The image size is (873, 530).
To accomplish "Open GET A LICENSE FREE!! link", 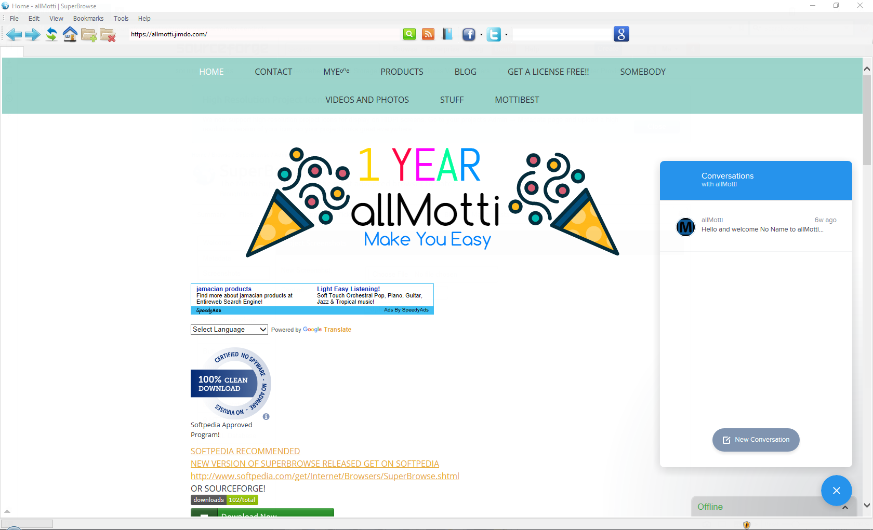I will pyautogui.click(x=548, y=72).
